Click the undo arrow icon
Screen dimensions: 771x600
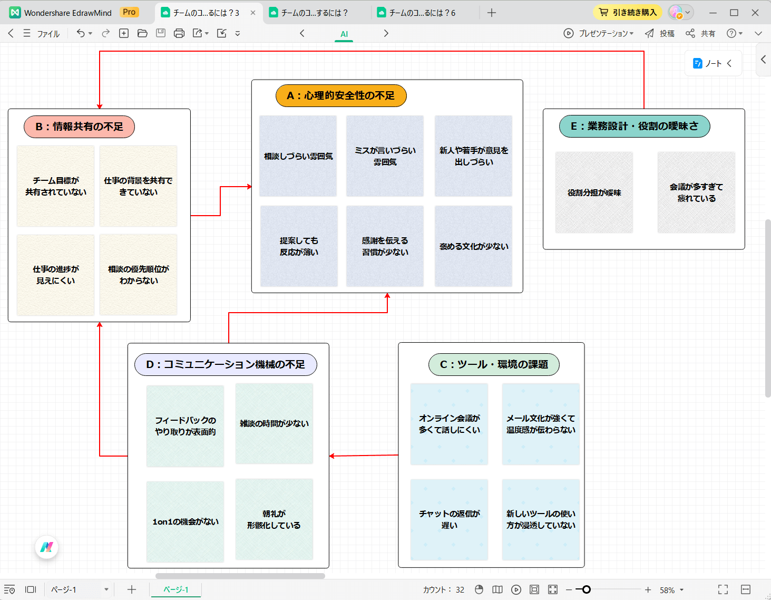pos(81,33)
